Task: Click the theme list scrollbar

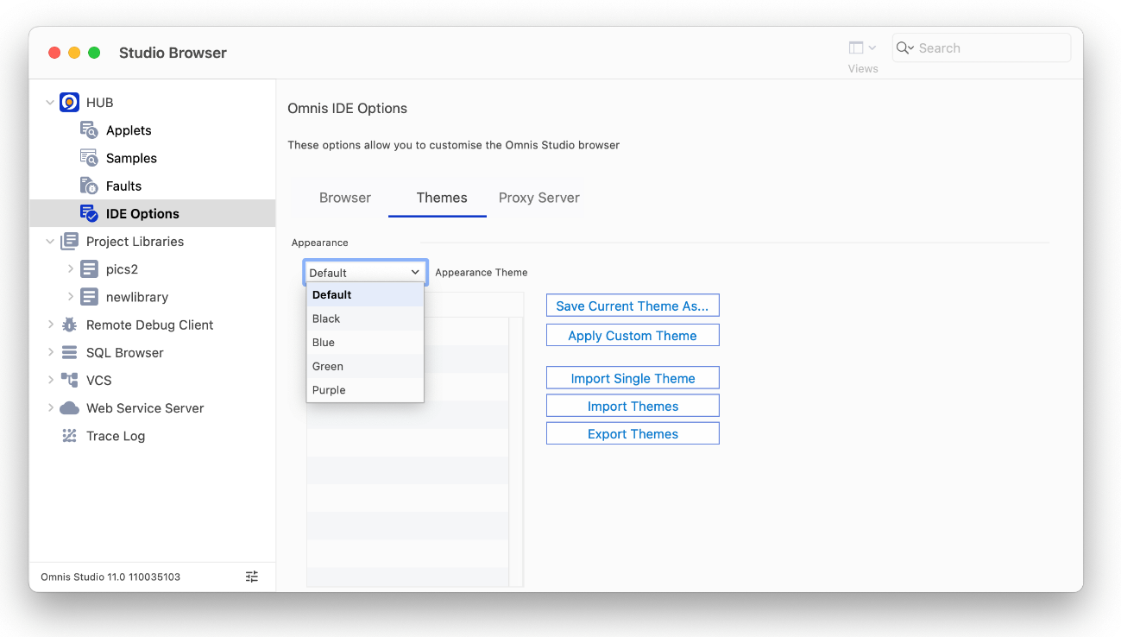Action: [515, 452]
